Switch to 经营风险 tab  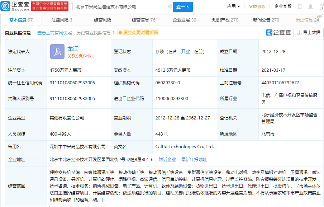pos(103,20)
